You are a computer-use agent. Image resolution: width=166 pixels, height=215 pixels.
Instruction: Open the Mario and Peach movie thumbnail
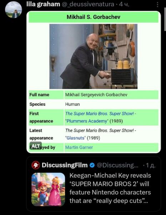coord(48,189)
